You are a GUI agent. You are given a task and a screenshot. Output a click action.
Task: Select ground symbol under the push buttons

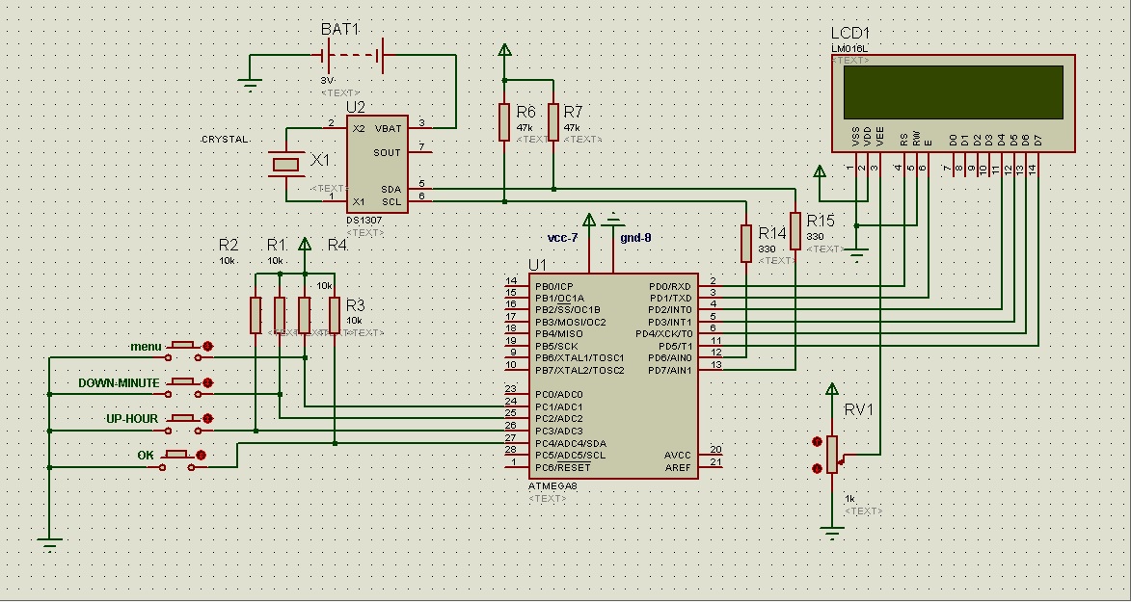pyautogui.click(x=49, y=544)
